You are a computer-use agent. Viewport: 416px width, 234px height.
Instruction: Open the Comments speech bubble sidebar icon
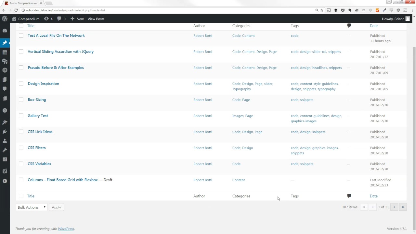pyautogui.click(x=5, y=89)
